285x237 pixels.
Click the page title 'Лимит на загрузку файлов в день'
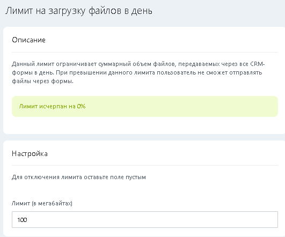click(79, 11)
